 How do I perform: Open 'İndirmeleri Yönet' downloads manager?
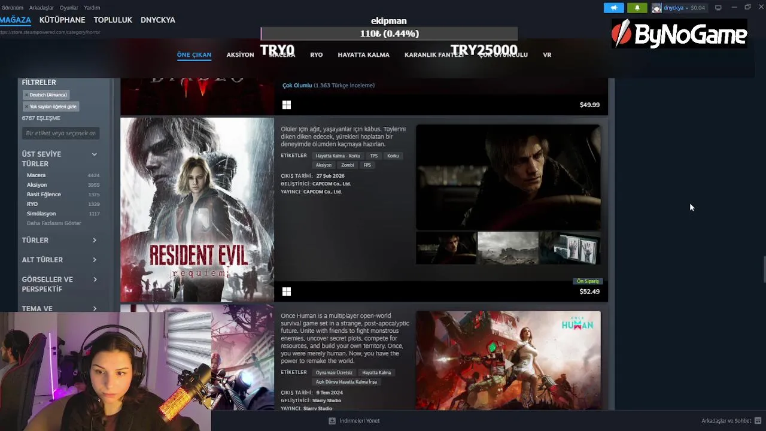(x=354, y=421)
